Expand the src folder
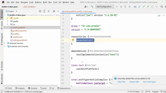This screenshot has width=166, height=93. [x=8, y=24]
